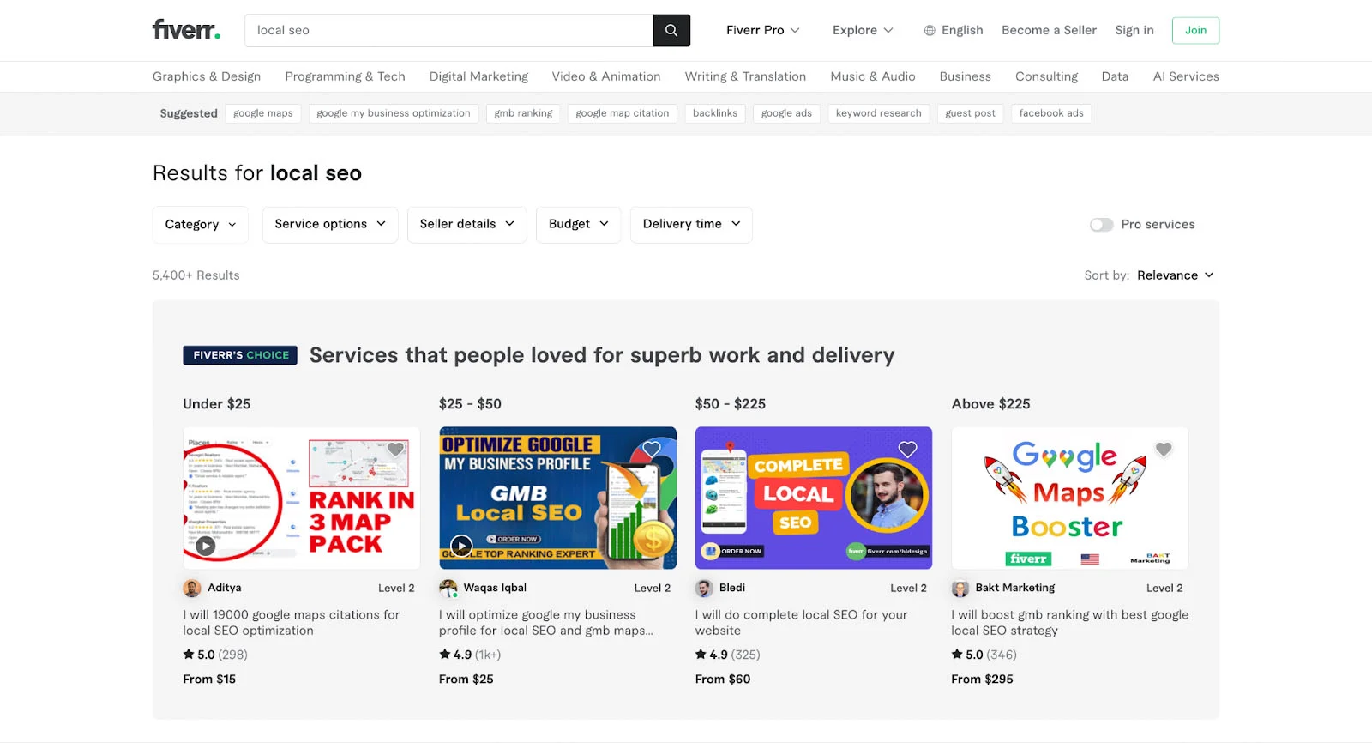
Task: Open '19000 google maps citations' gig title
Action: 292,623
